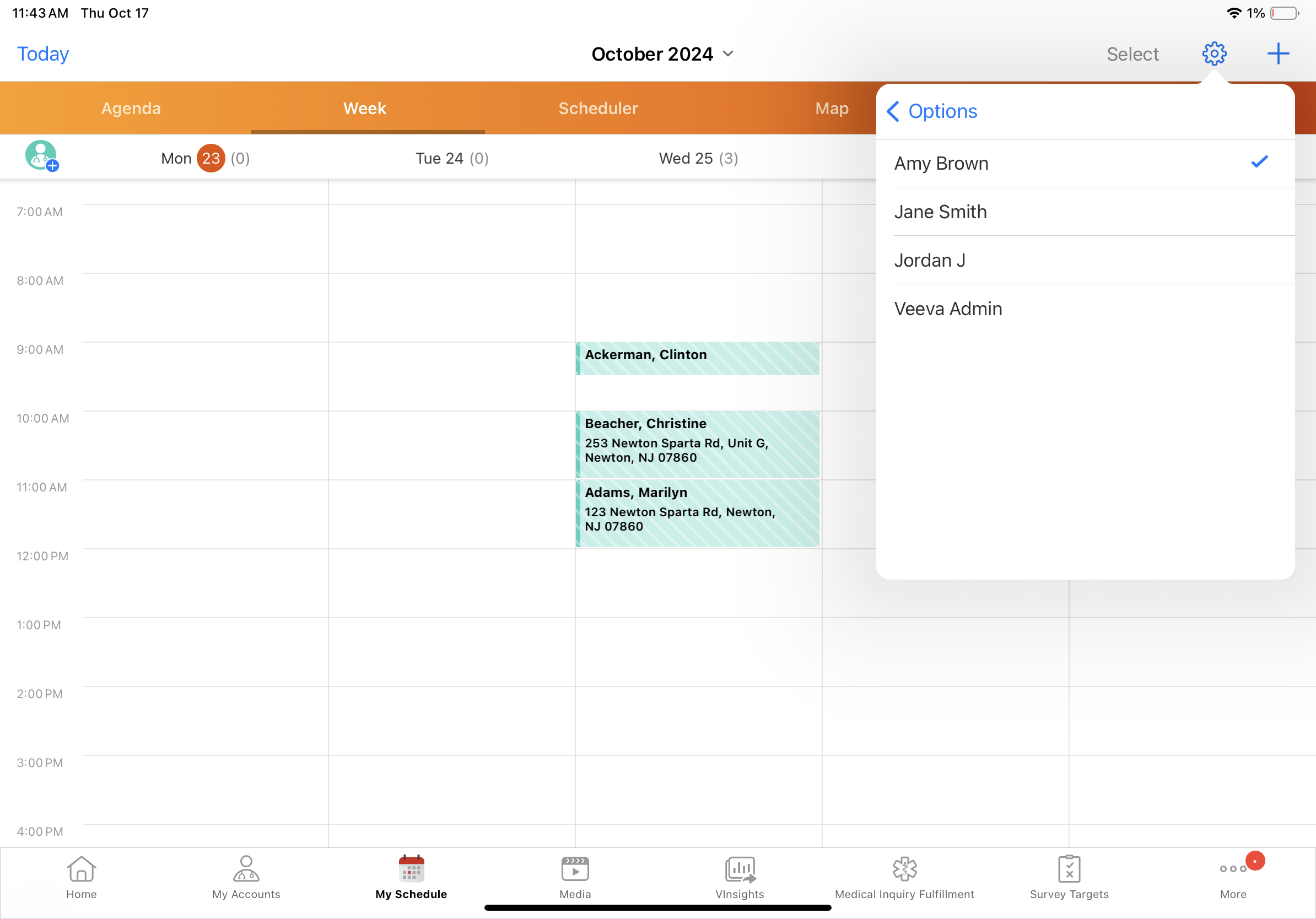1316x919 pixels.
Task: Expand the October 2024 month dropdown
Action: point(662,54)
